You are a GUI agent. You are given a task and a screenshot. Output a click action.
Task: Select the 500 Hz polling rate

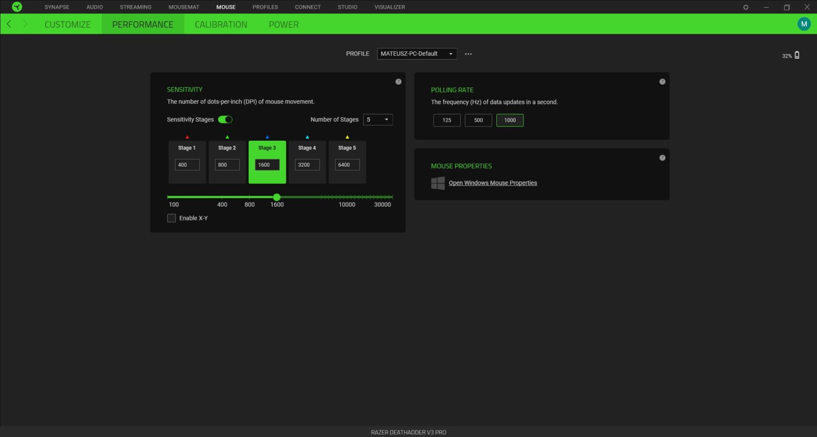(478, 120)
